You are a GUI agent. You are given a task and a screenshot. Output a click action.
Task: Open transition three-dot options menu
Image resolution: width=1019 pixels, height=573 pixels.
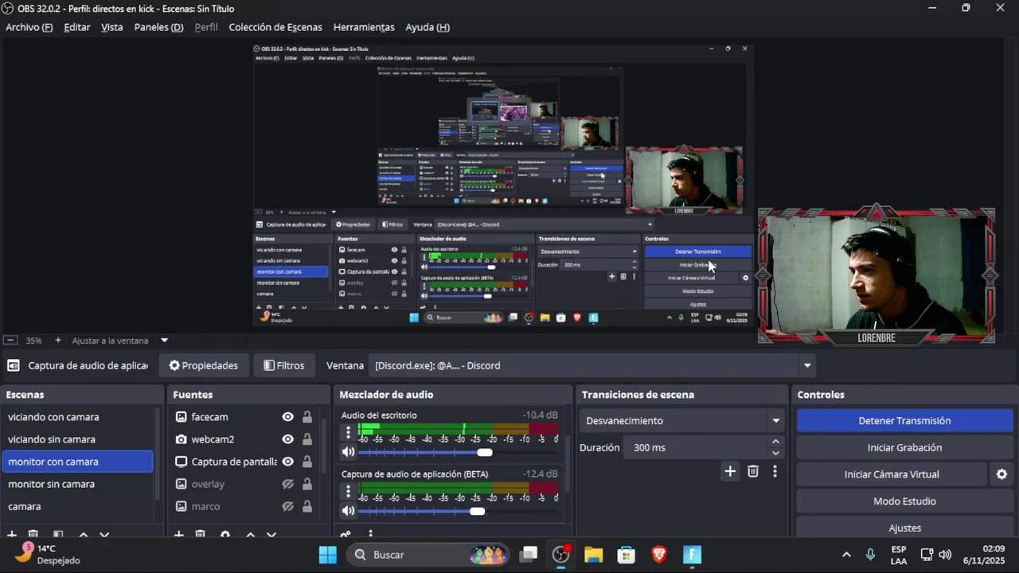pyautogui.click(x=775, y=471)
